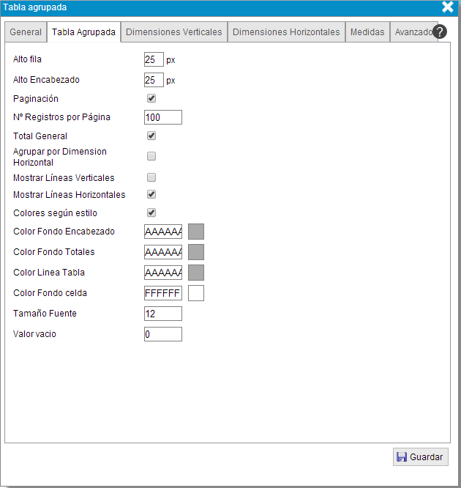The width and height of the screenshot is (461, 488).
Task: Open the Dimensiones Horizontales tab
Action: pos(286,32)
